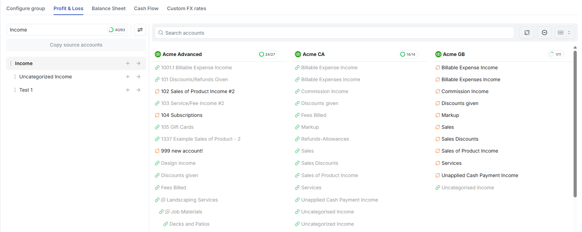Click unmapped icon of Acme GB Services
582x232 pixels.
pos(438,163)
